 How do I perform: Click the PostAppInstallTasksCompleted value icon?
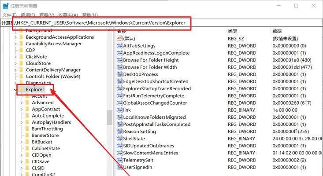[x=119, y=124]
